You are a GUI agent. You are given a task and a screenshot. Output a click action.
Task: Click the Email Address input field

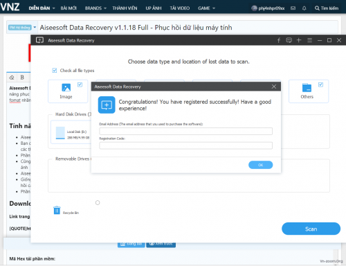[x=185, y=131]
